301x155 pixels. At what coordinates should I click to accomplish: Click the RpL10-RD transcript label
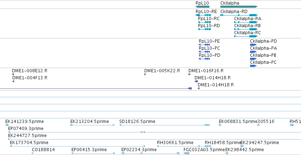209,26
